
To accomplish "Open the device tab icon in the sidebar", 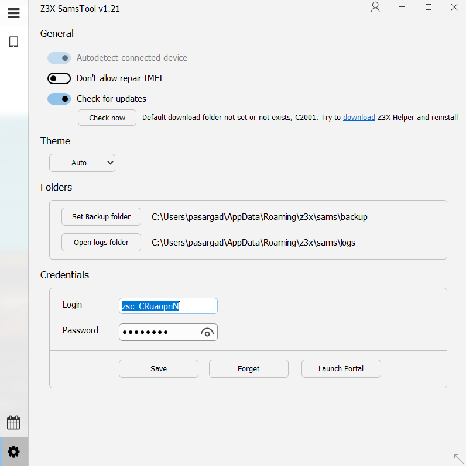I will coord(13,42).
